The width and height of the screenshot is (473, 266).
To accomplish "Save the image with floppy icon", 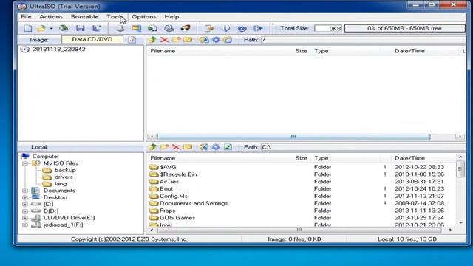I will point(81,28).
